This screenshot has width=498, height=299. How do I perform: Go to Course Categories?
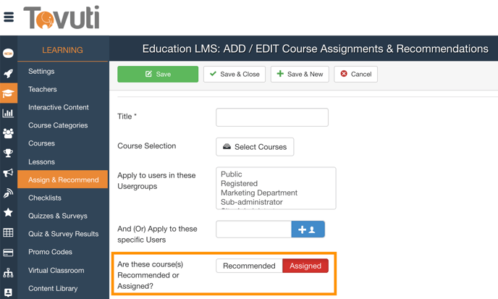tap(58, 125)
